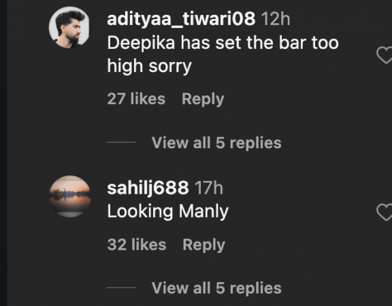The image size is (392, 306).
Task: Show who gave 32 likes
Action: click(x=137, y=244)
